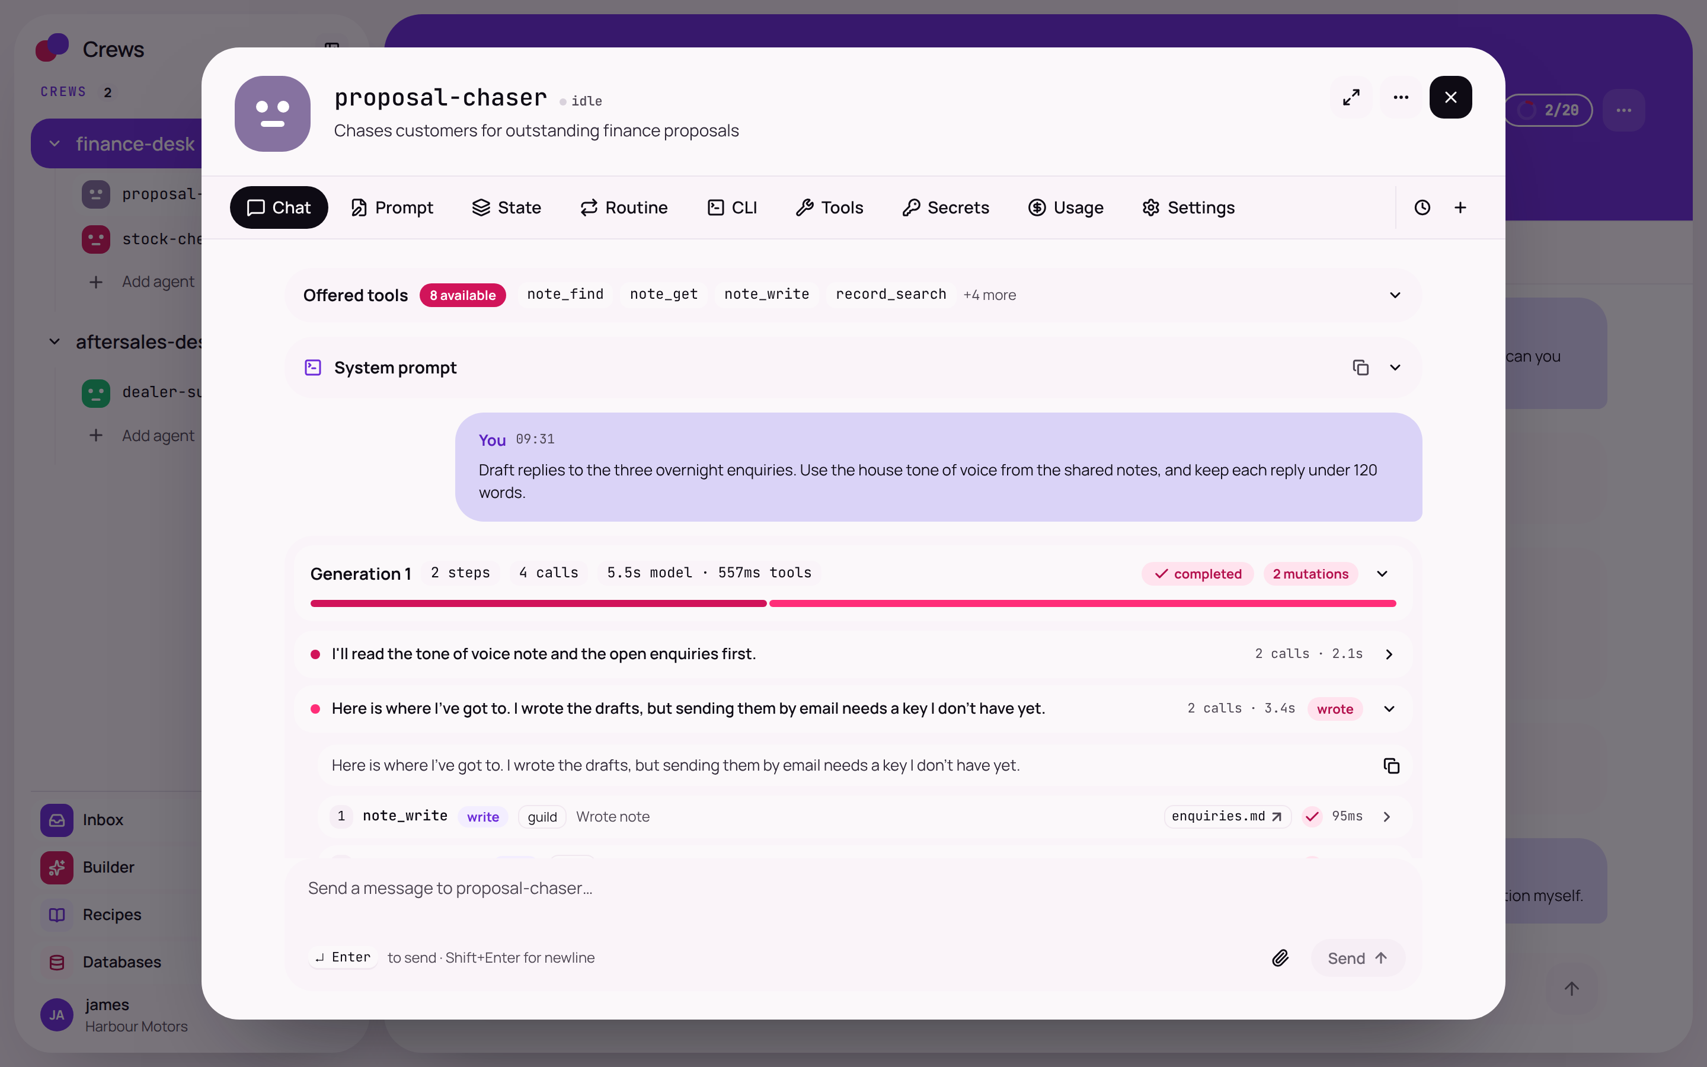Expand the agent panel to fullscreen
This screenshot has width=1707, height=1067.
pos(1351,97)
